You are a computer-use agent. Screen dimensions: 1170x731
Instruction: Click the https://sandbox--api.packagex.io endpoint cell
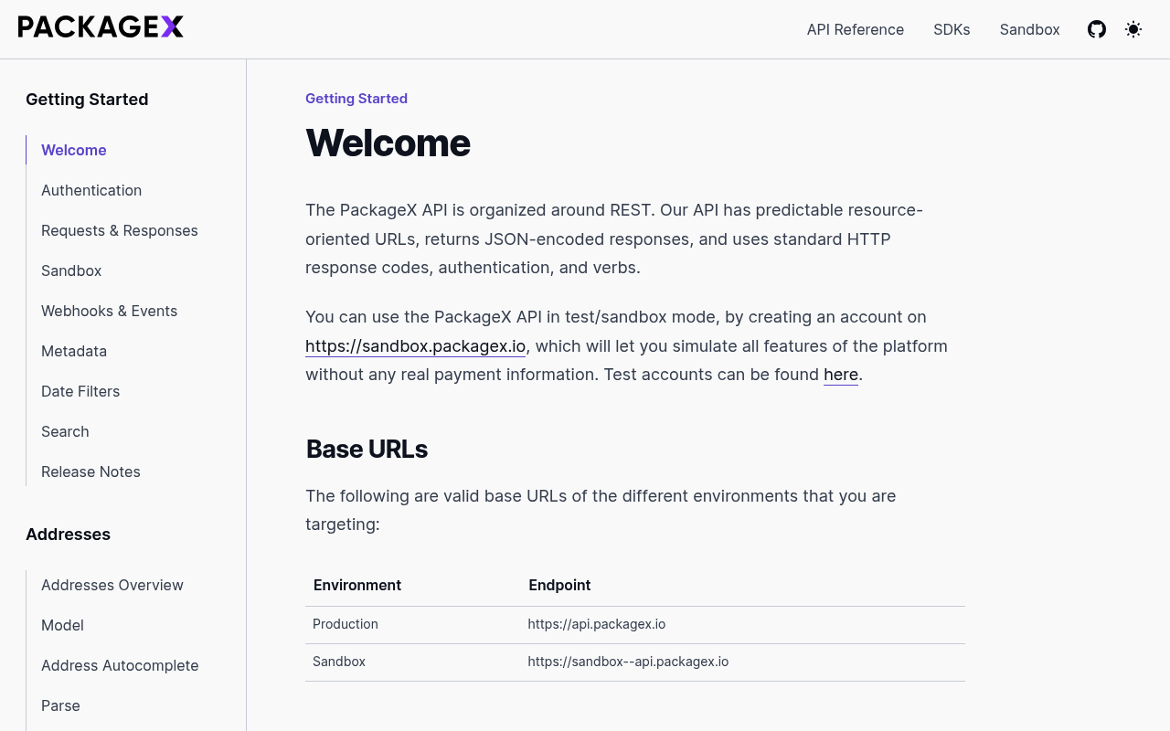tap(628, 662)
